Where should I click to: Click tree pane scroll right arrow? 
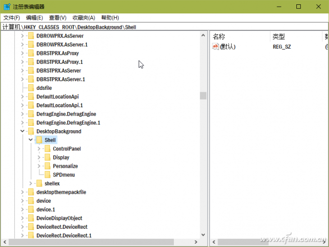[196, 242]
